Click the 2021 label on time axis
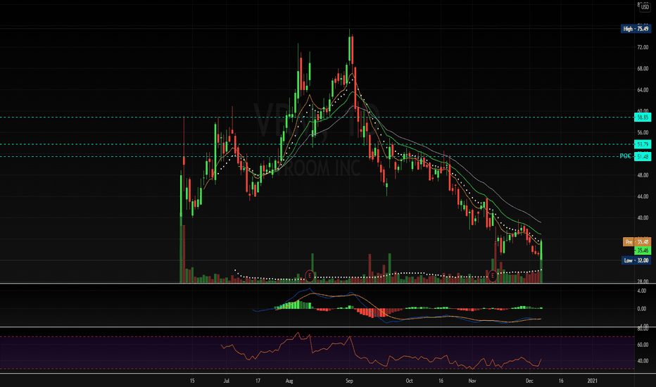 [592, 381]
